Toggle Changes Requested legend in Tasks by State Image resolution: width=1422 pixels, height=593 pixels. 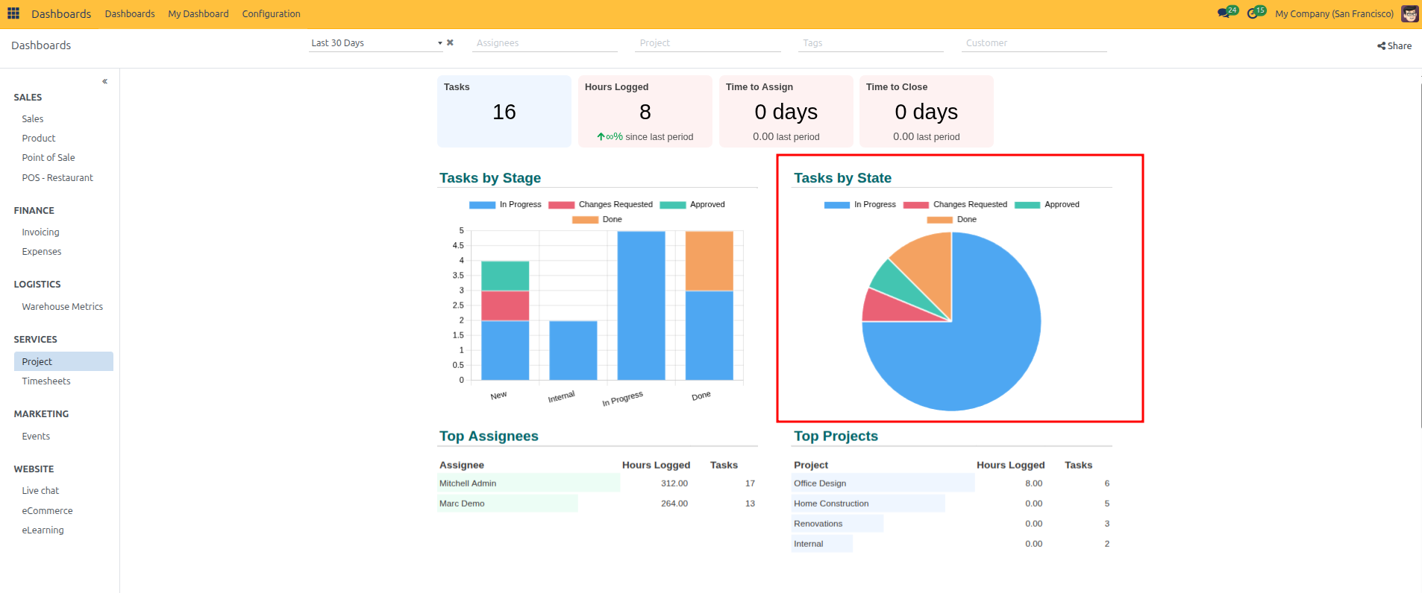pos(955,204)
